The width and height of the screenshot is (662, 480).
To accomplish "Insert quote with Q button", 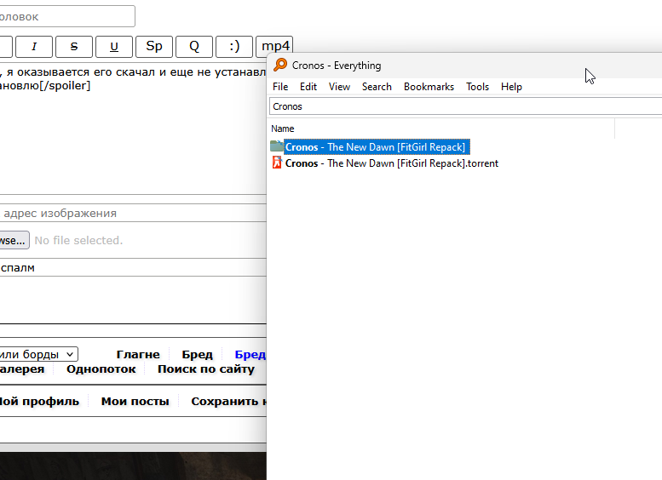I will coord(194,46).
